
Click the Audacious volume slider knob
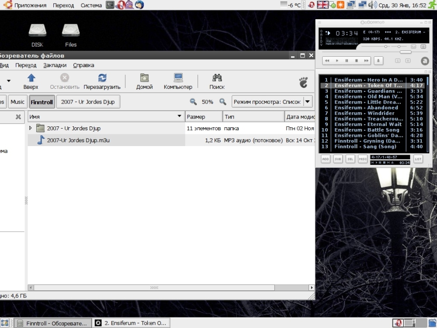[x=386, y=47]
